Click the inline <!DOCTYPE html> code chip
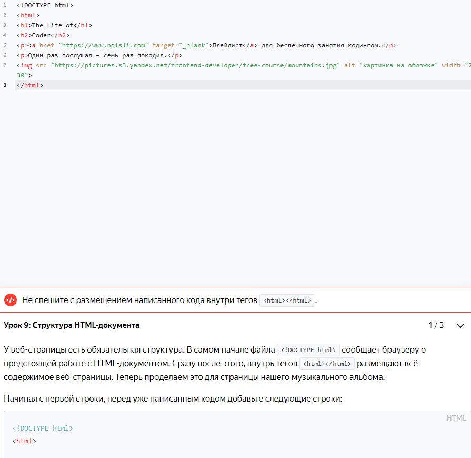Image resolution: width=471 pixels, height=458 pixels. pyautogui.click(x=308, y=350)
